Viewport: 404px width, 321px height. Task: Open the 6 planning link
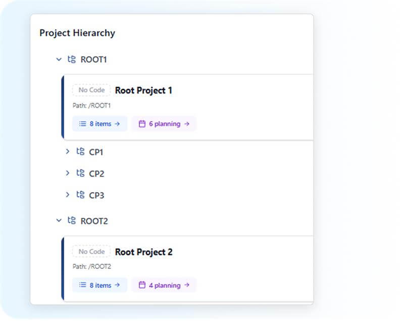[165, 124]
